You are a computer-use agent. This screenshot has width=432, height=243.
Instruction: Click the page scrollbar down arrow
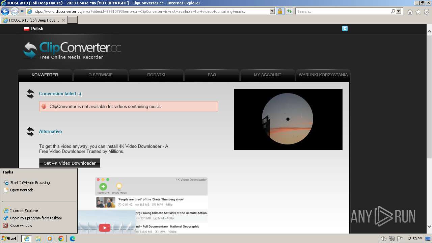tap(429, 226)
